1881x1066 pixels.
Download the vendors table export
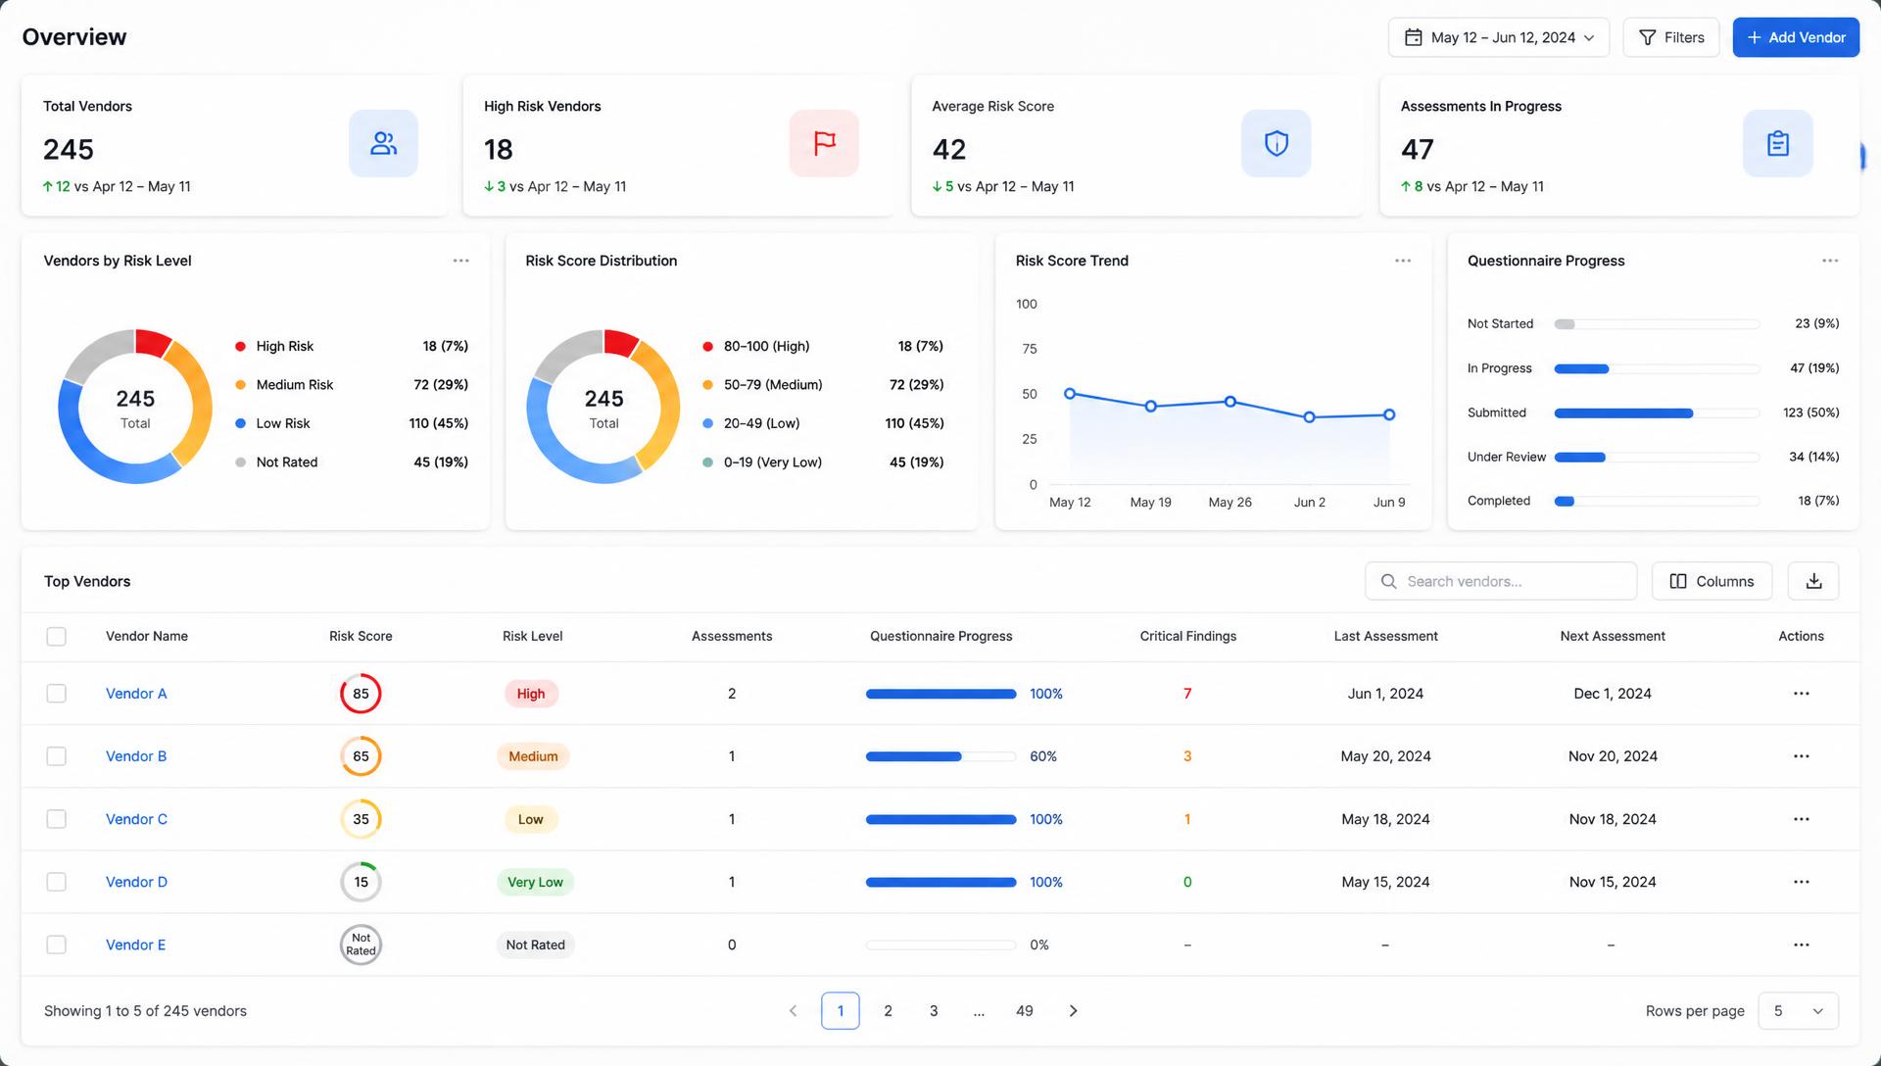(x=1813, y=581)
